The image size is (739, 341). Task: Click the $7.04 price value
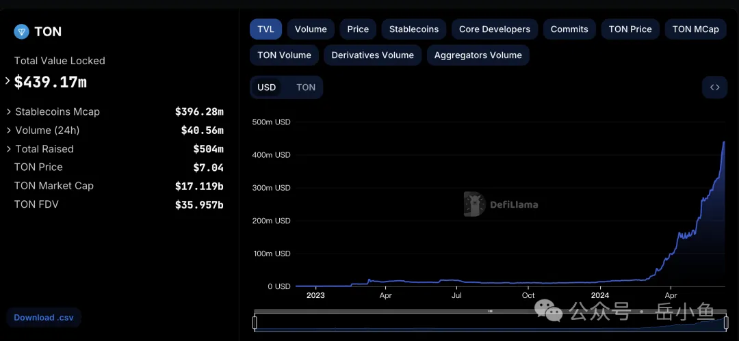tap(208, 167)
